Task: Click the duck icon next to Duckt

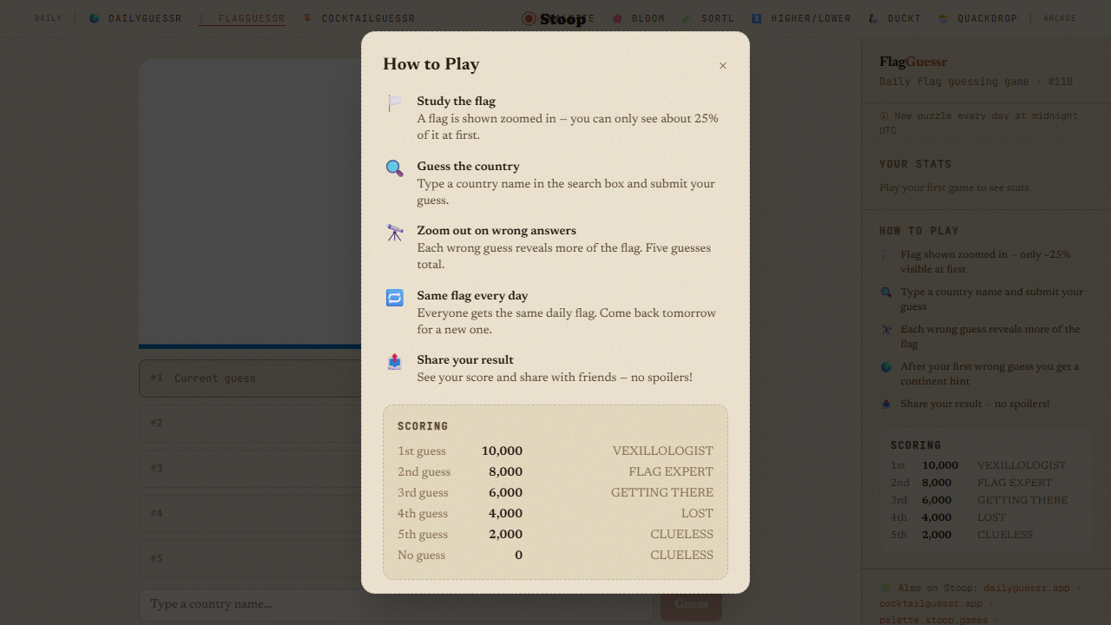Action: tap(873, 18)
